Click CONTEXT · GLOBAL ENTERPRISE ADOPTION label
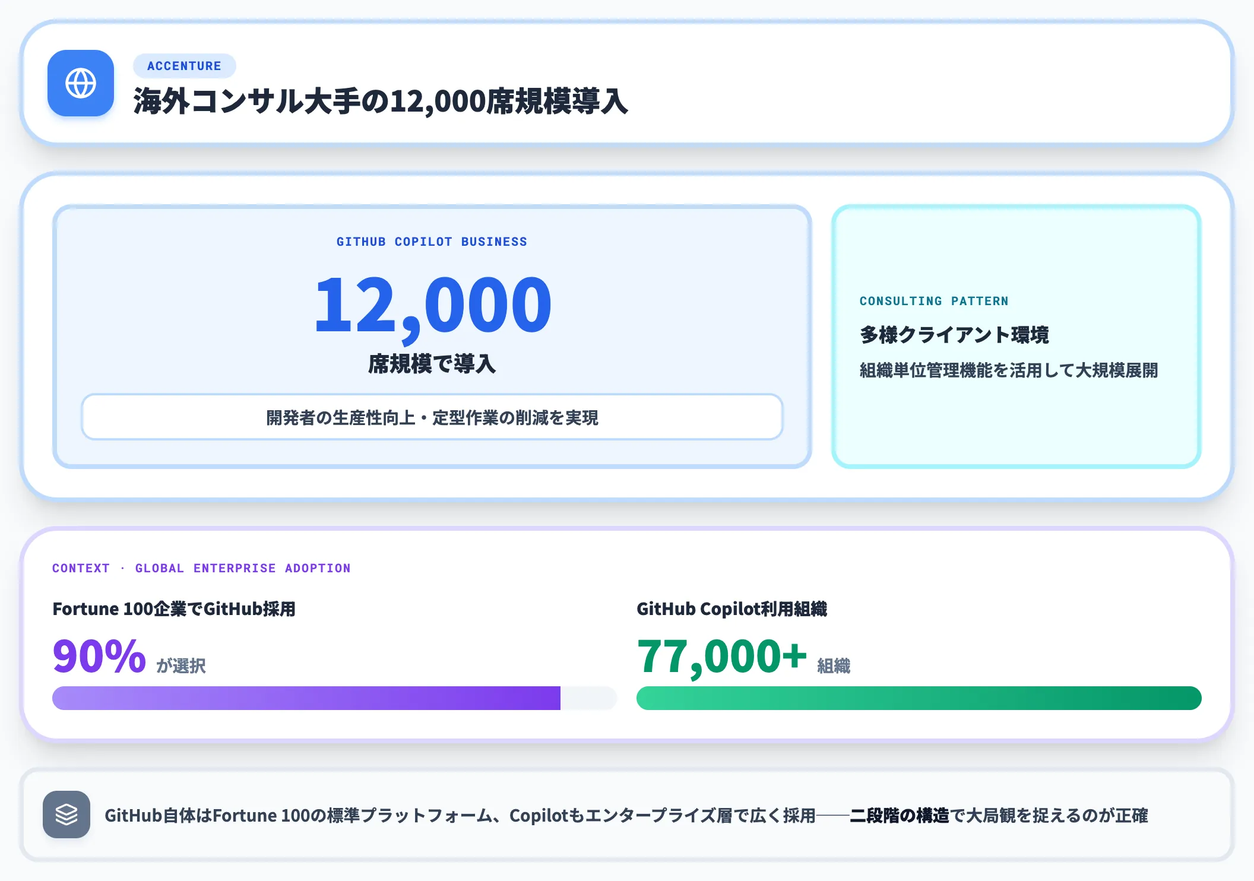The height and width of the screenshot is (881, 1254). pyautogui.click(x=201, y=568)
